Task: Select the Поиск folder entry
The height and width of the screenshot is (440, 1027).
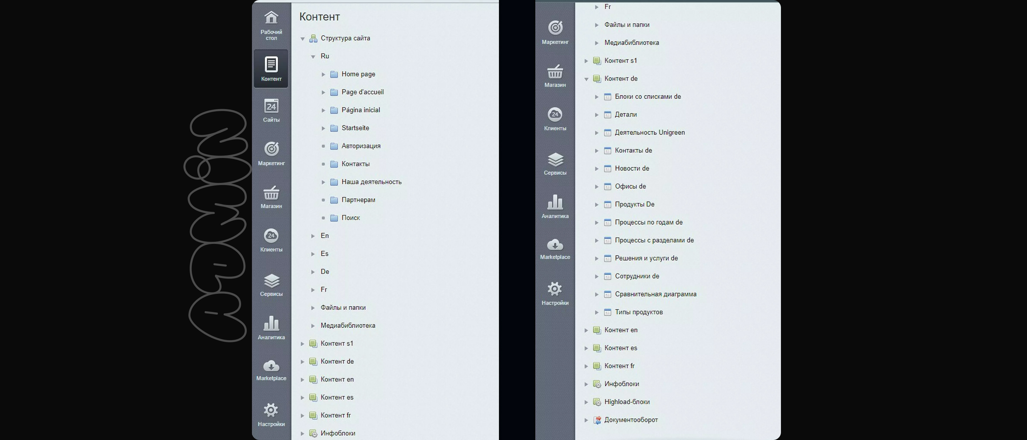Action: tap(351, 218)
